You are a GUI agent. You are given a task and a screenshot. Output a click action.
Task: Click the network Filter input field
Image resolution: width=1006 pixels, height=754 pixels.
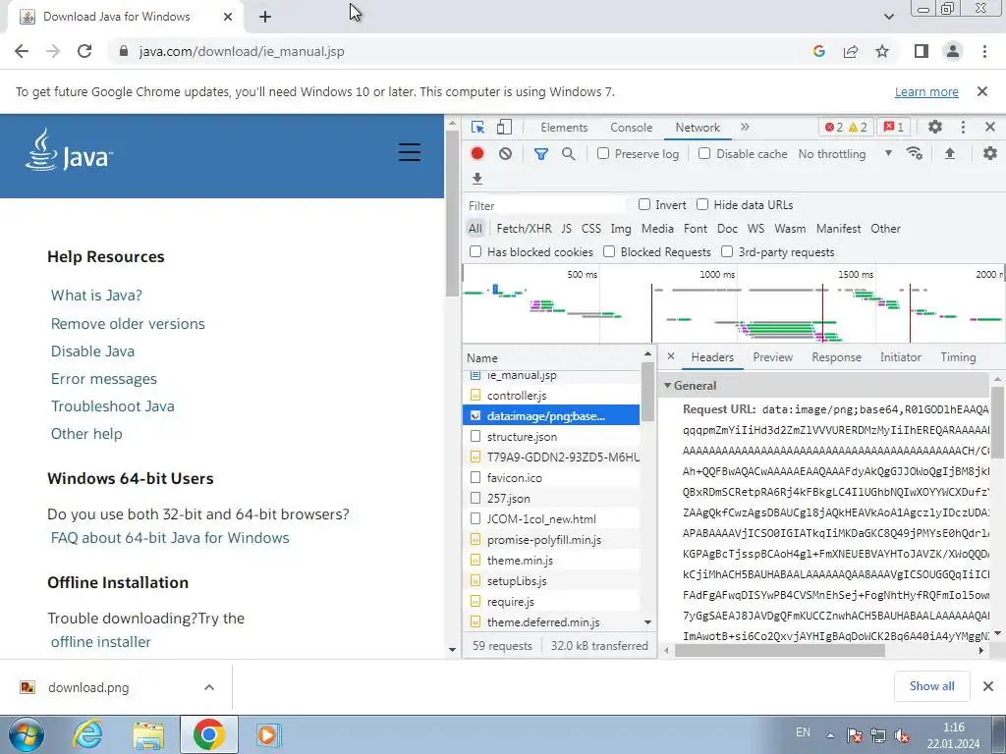click(544, 205)
